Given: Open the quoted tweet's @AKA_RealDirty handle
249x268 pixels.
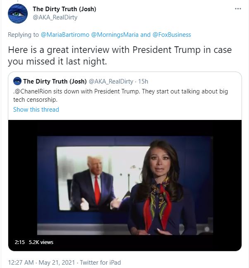Looking at the screenshot, I should pyautogui.click(x=111, y=81).
